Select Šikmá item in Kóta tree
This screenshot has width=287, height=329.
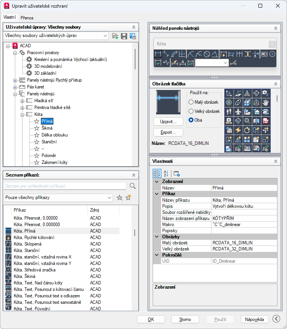pos(47,128)
